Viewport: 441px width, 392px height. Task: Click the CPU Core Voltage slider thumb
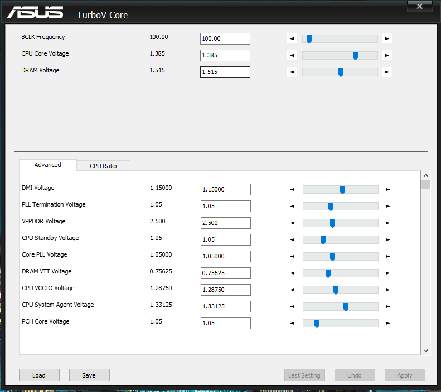[x=356, y=56]
